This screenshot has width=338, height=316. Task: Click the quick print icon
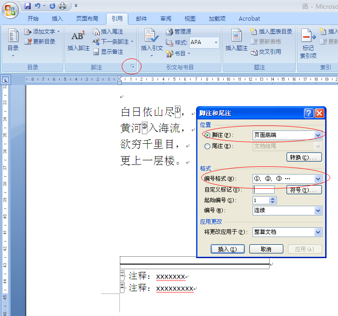[x=62, y=6]
